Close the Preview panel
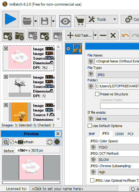The image size is (139, 192). click(58, 134)
